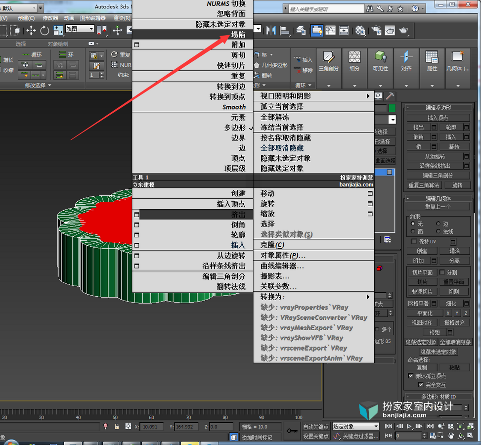Toggle the 删除孤立顶点 checkbox
The image size is (481, 445).
pos(411,376)
